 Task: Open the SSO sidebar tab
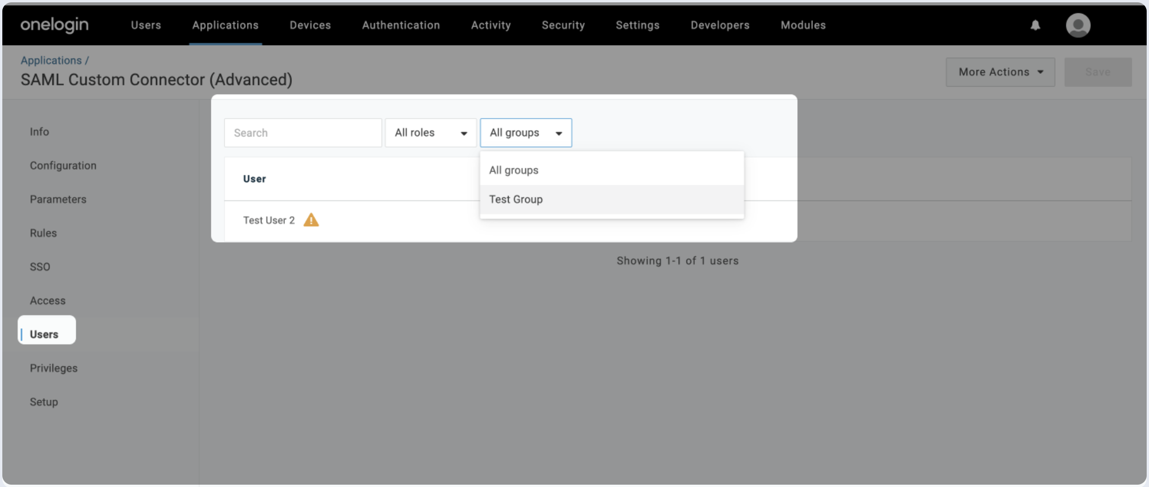(40, 267)
